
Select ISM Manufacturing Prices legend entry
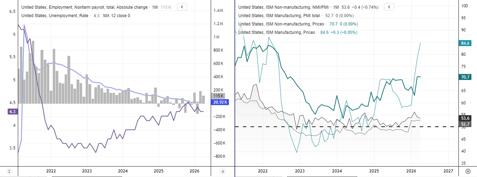click(277, 32)
